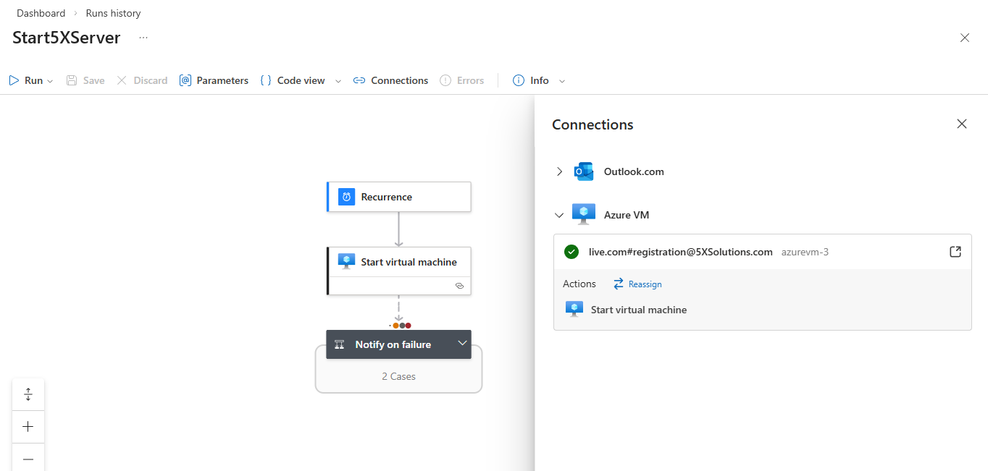Click the fit-to-view canvas control
Viewport: 988px width, 471px height.
tap(28, 394)
